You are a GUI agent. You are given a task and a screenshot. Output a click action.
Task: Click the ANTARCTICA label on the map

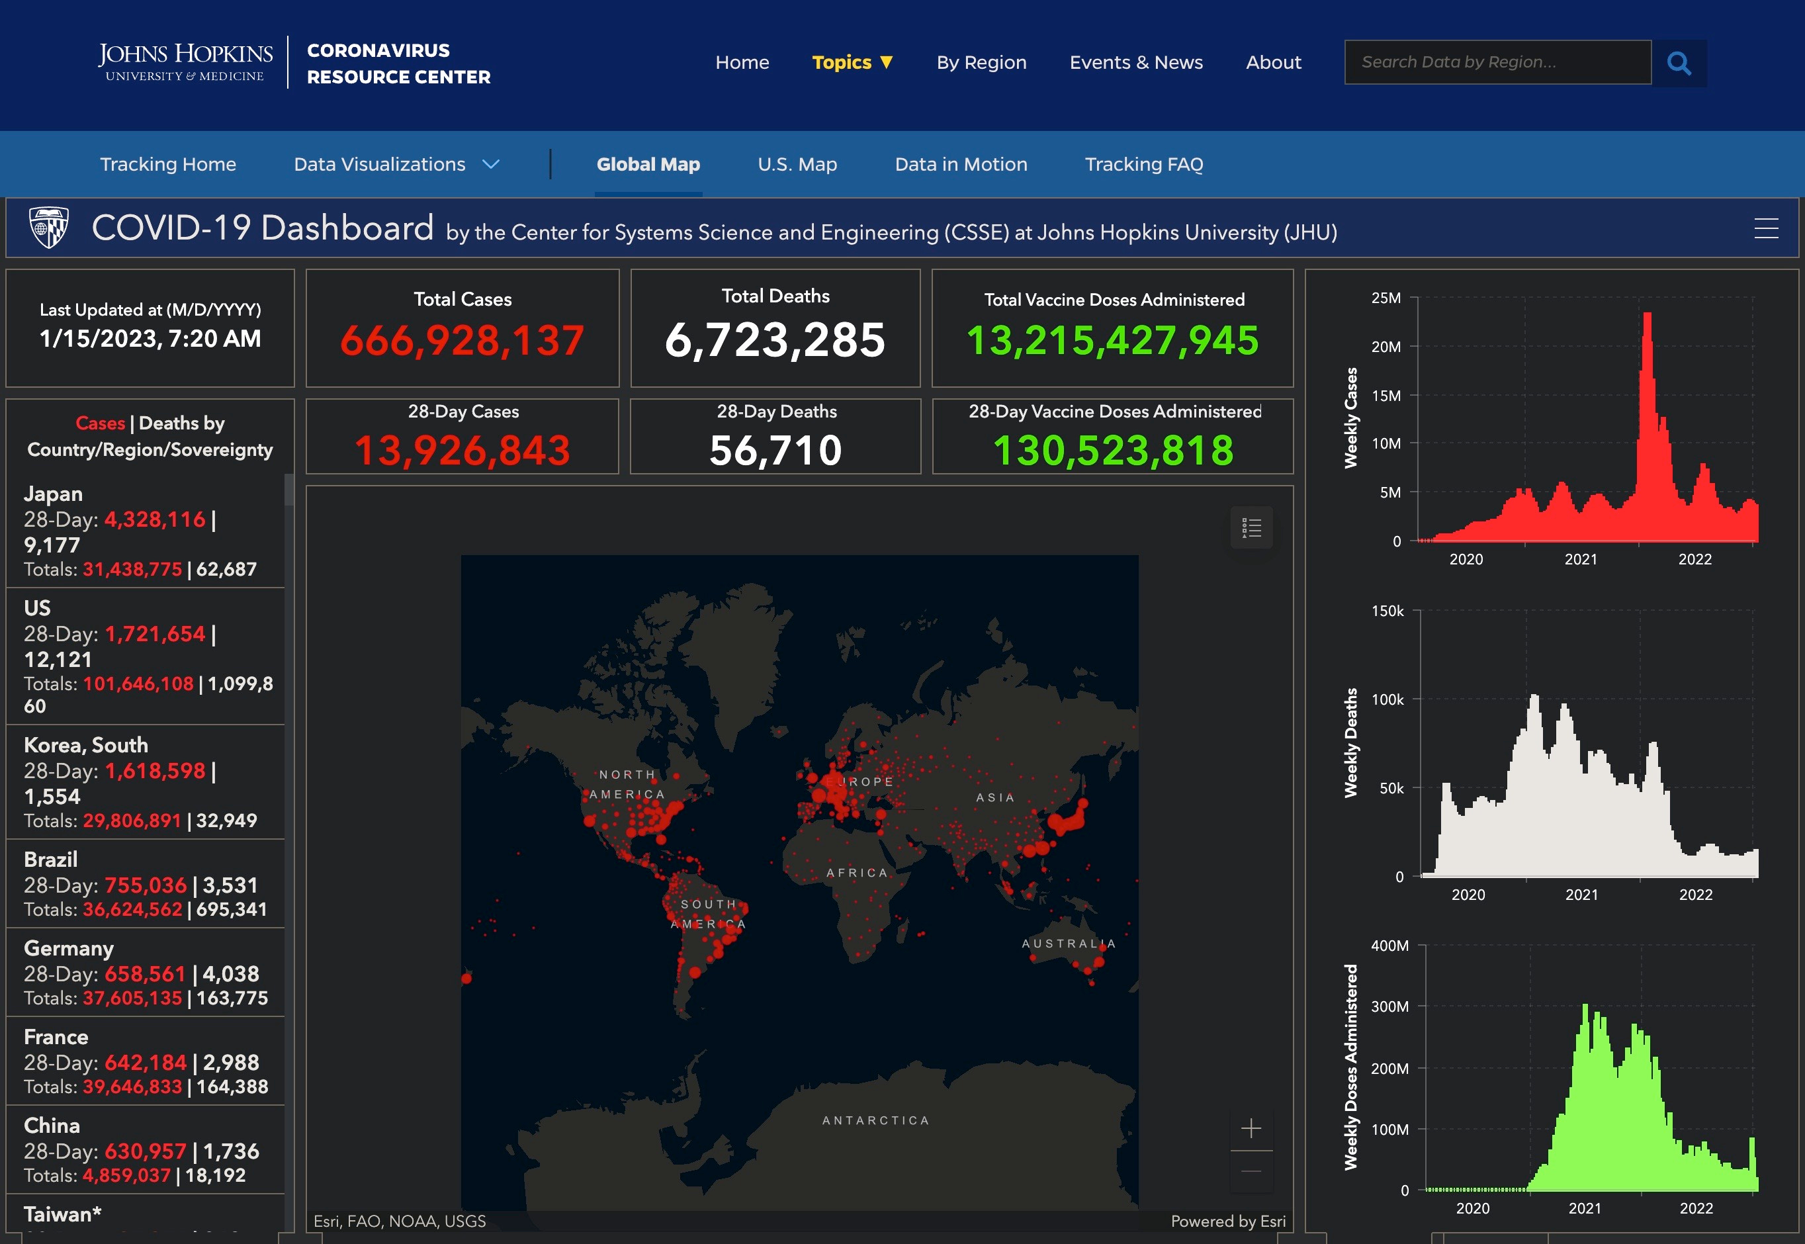[x=876, y=1121]
